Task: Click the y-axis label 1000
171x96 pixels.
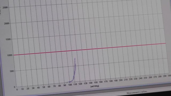Action: tap(10, 55)
